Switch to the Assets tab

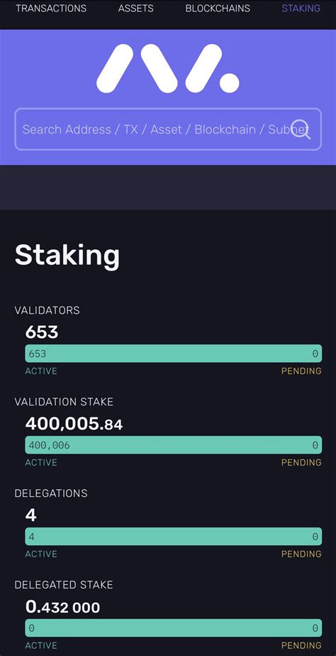136,8
